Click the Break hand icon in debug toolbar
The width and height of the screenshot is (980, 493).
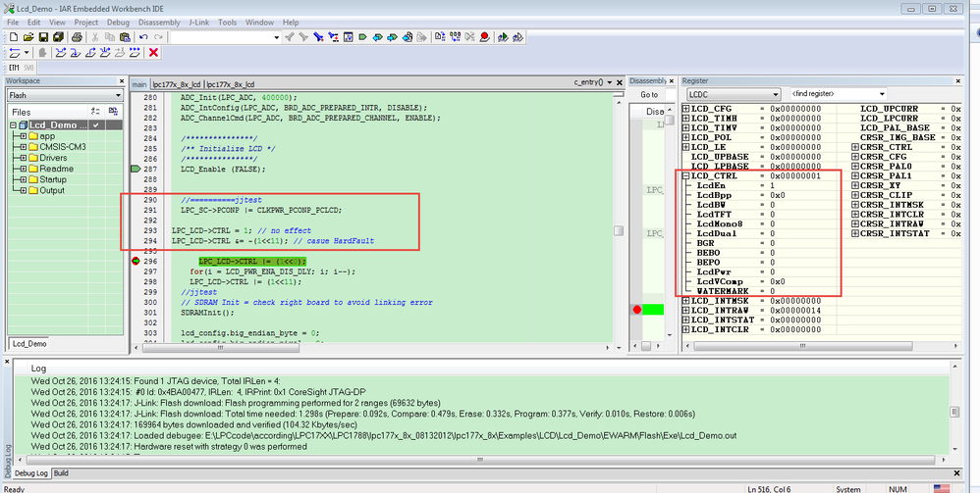[x=42, y=52]
